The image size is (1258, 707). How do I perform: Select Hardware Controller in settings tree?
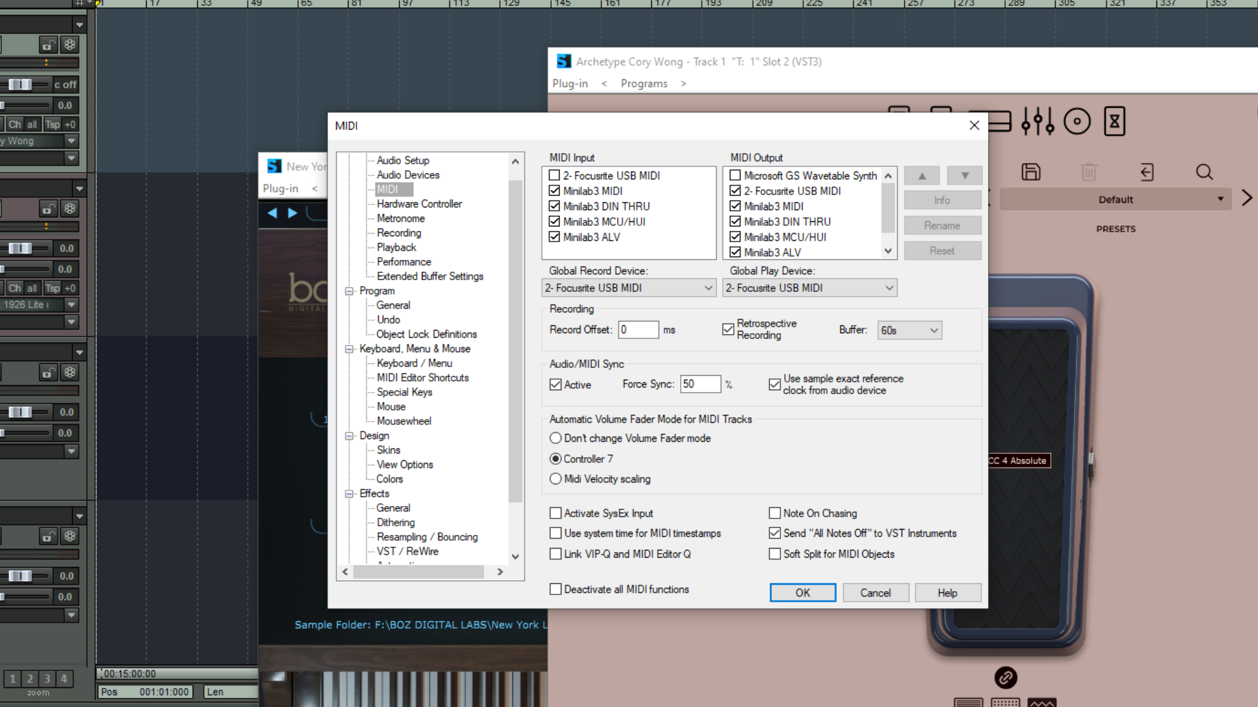pyautogui.click(x=419, y=204)
